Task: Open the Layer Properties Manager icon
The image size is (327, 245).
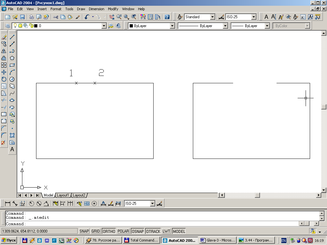Action: click(8, 26)
